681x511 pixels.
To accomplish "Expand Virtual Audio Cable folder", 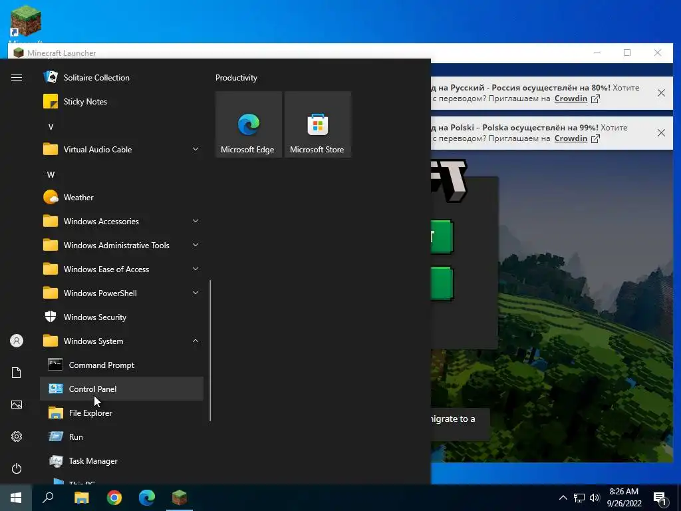I will pyautogui.click(x=122, y=150).
